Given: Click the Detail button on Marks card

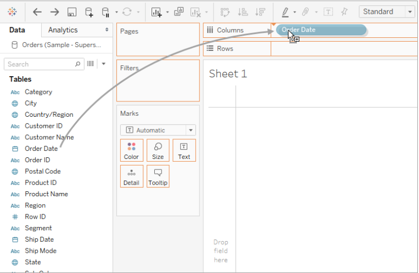Looking at the screenshot, I should (x=131, y=176).
